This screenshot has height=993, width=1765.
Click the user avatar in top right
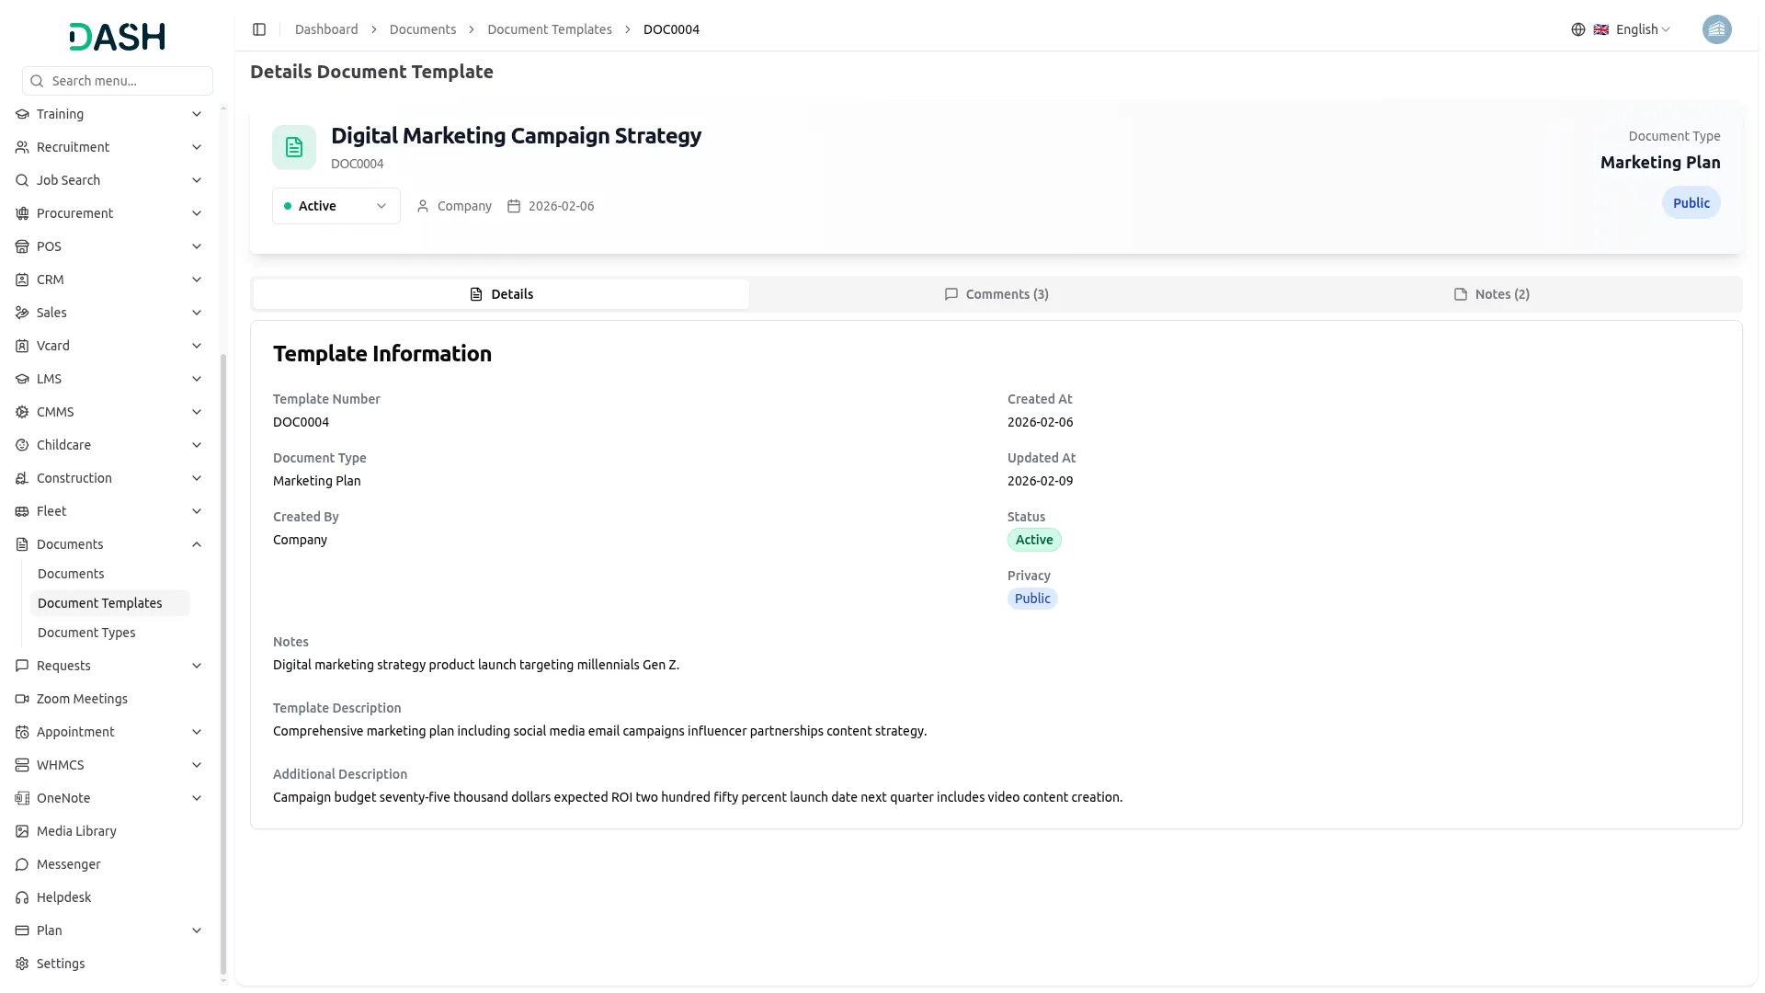coord(1717,29)
